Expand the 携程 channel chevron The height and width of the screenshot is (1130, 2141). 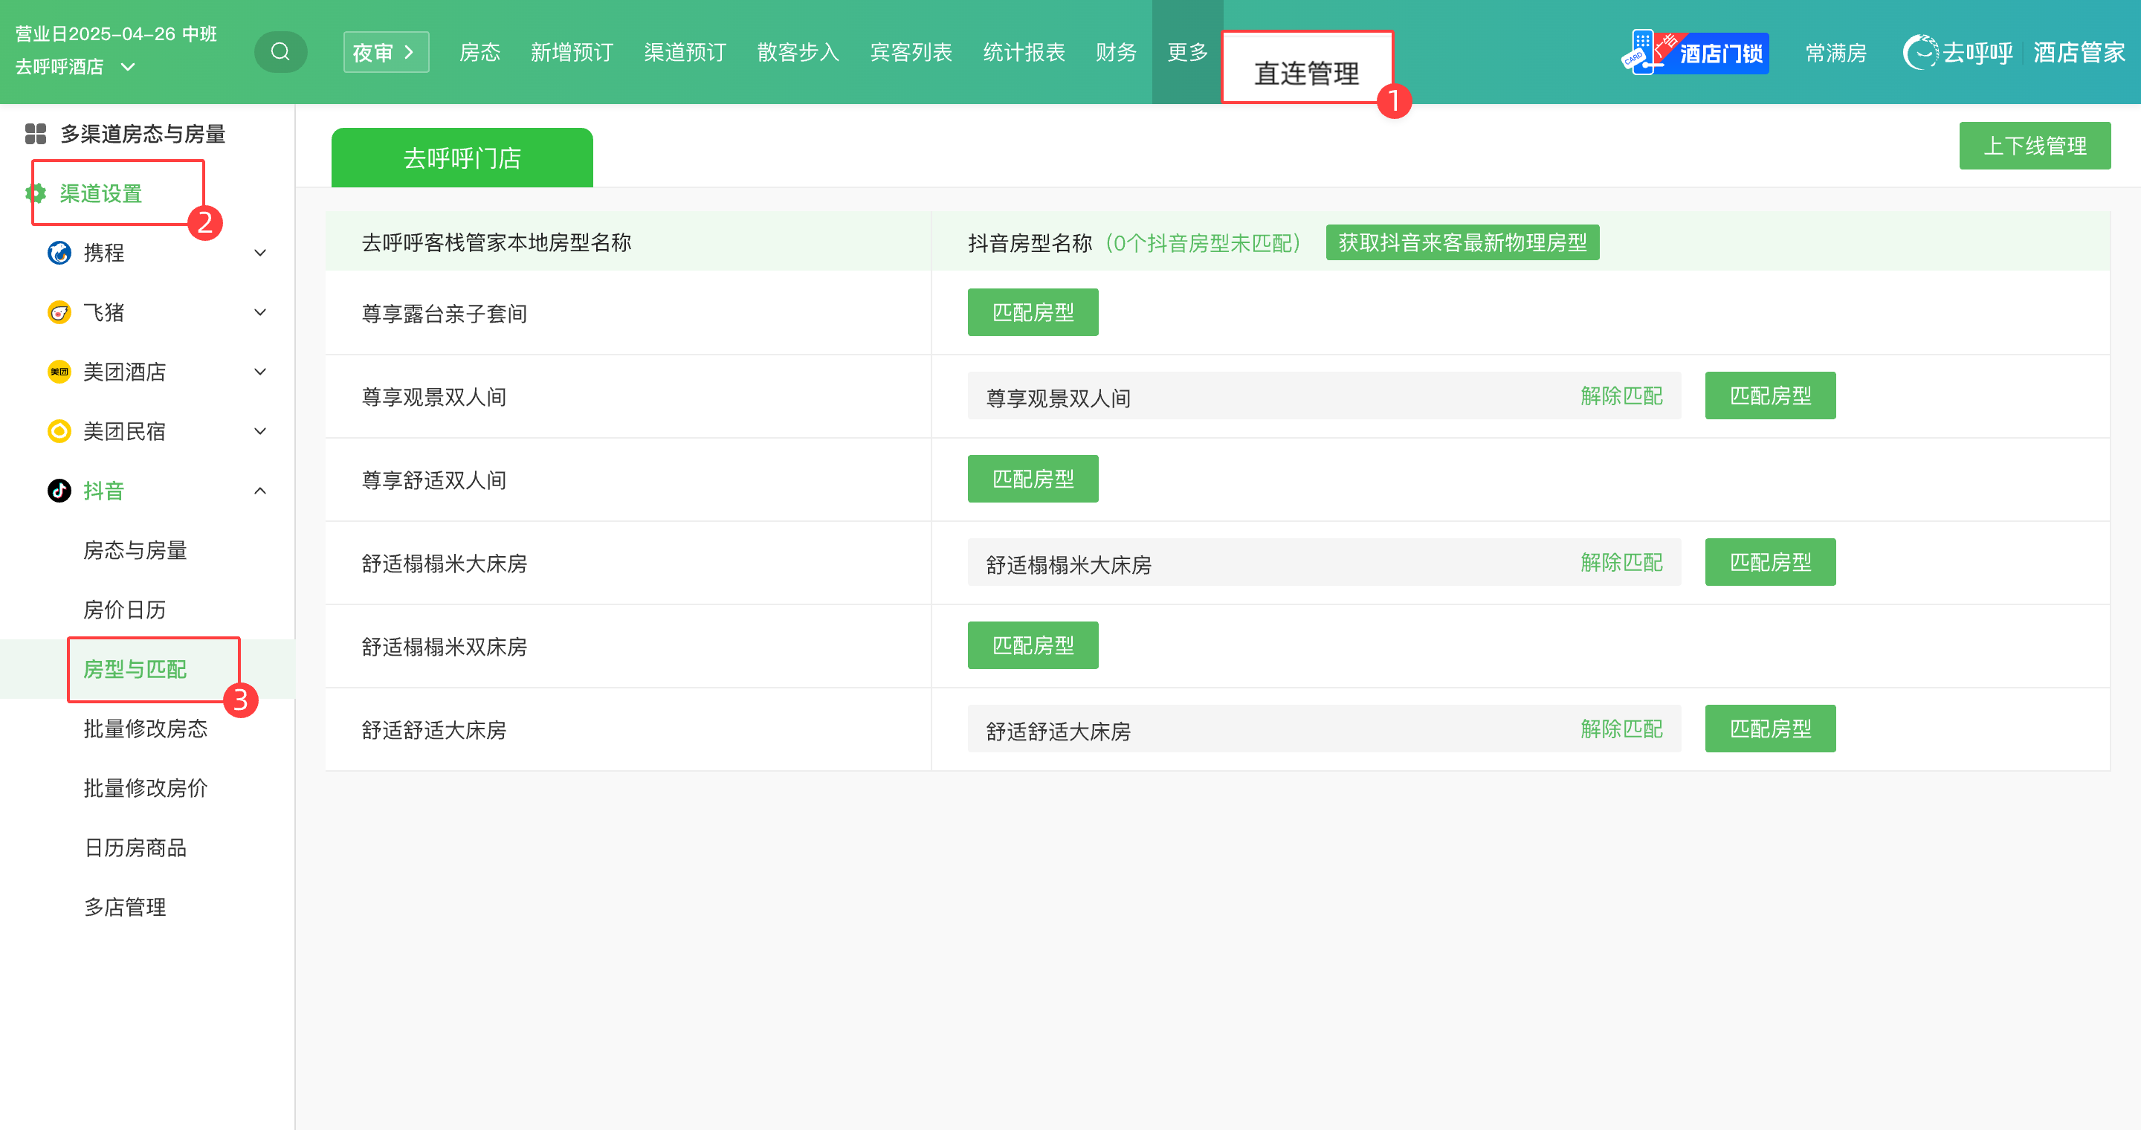[260, 253]
